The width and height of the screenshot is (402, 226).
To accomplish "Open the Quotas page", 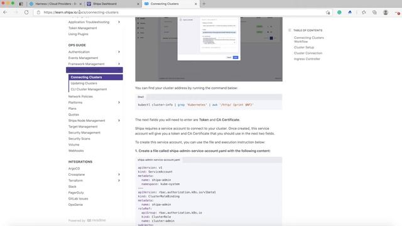I will (73, 114).
